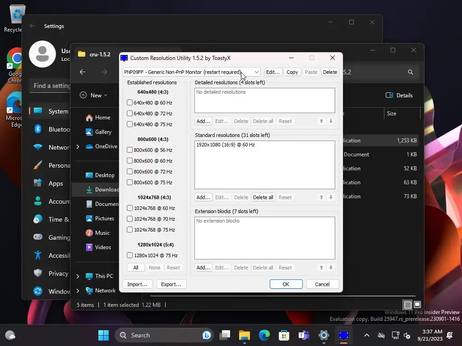Open Pictures folder in sidebar

(100, 219)
